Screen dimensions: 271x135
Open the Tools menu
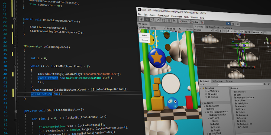point(186,17)
